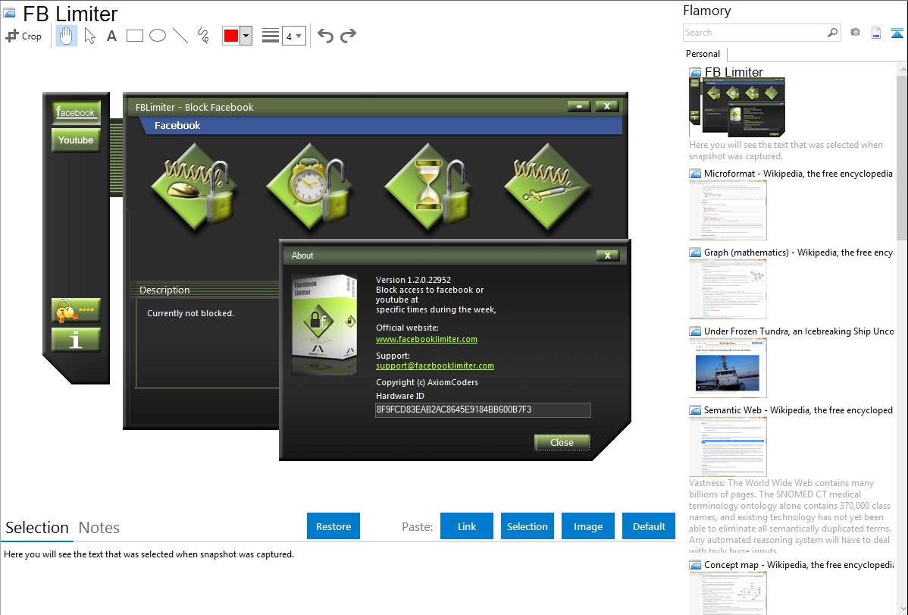Close the About dialog with X
This screenshot has height=615, width=908.
pos(607,256)
